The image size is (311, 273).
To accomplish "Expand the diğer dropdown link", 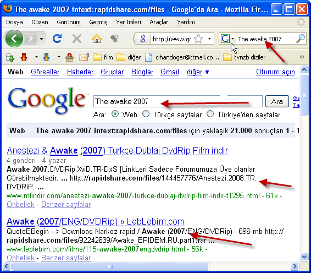I will 198,72.
